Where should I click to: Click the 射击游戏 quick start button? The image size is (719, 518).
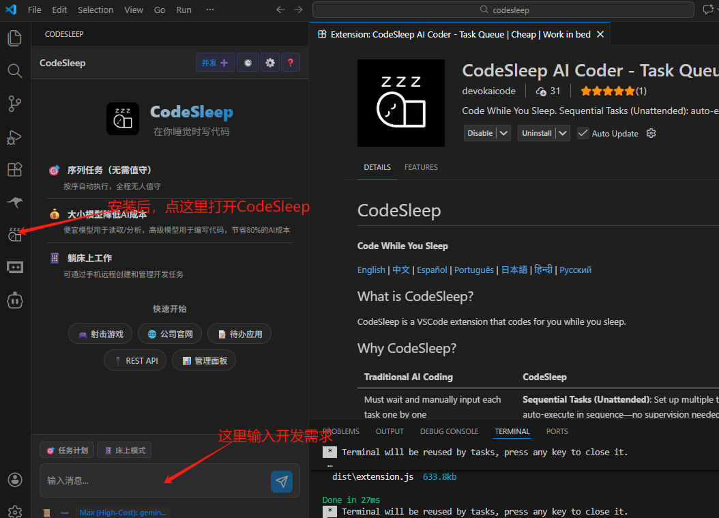100,334
